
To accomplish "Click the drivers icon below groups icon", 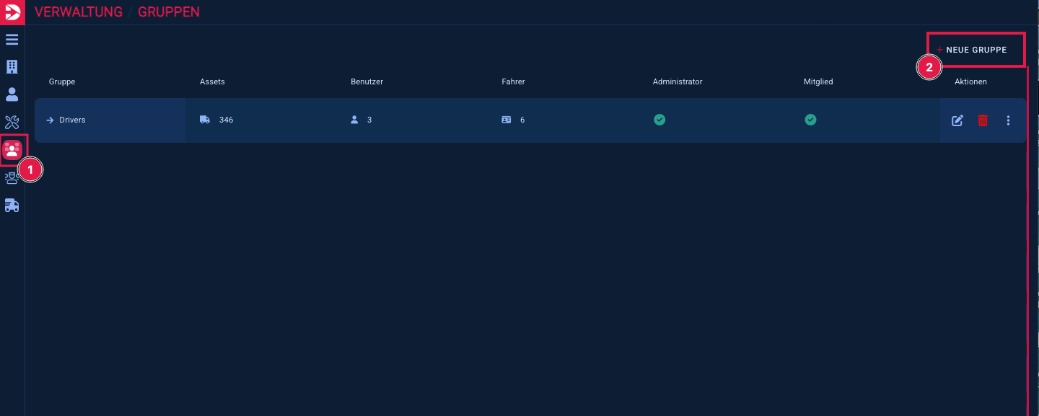I will coord(12,179).
